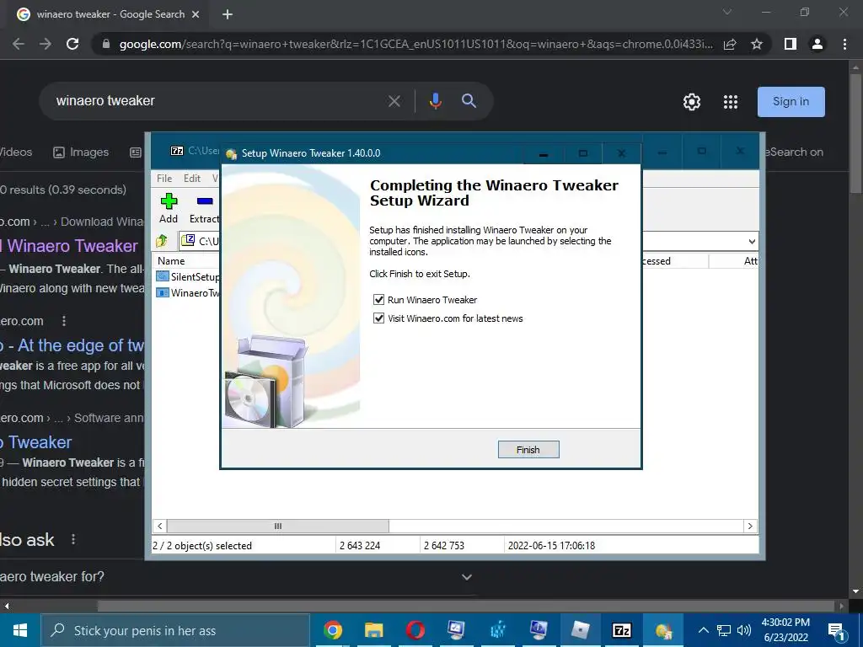This screenshot has width=863, height=647.
Task: Open Opera from the taskbar
Action: 415,630
